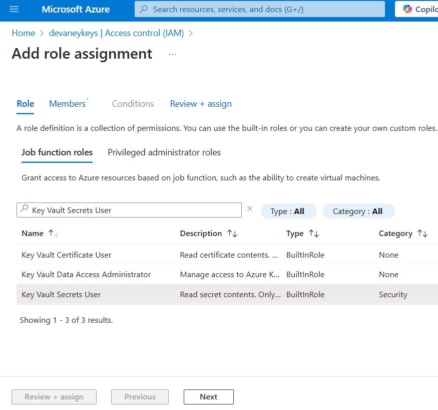Viewport: 438px width, 410px height.
Task: Click description 'Read secret contents. Only...'
Action: pyautogui.click(x=230, y=295)
